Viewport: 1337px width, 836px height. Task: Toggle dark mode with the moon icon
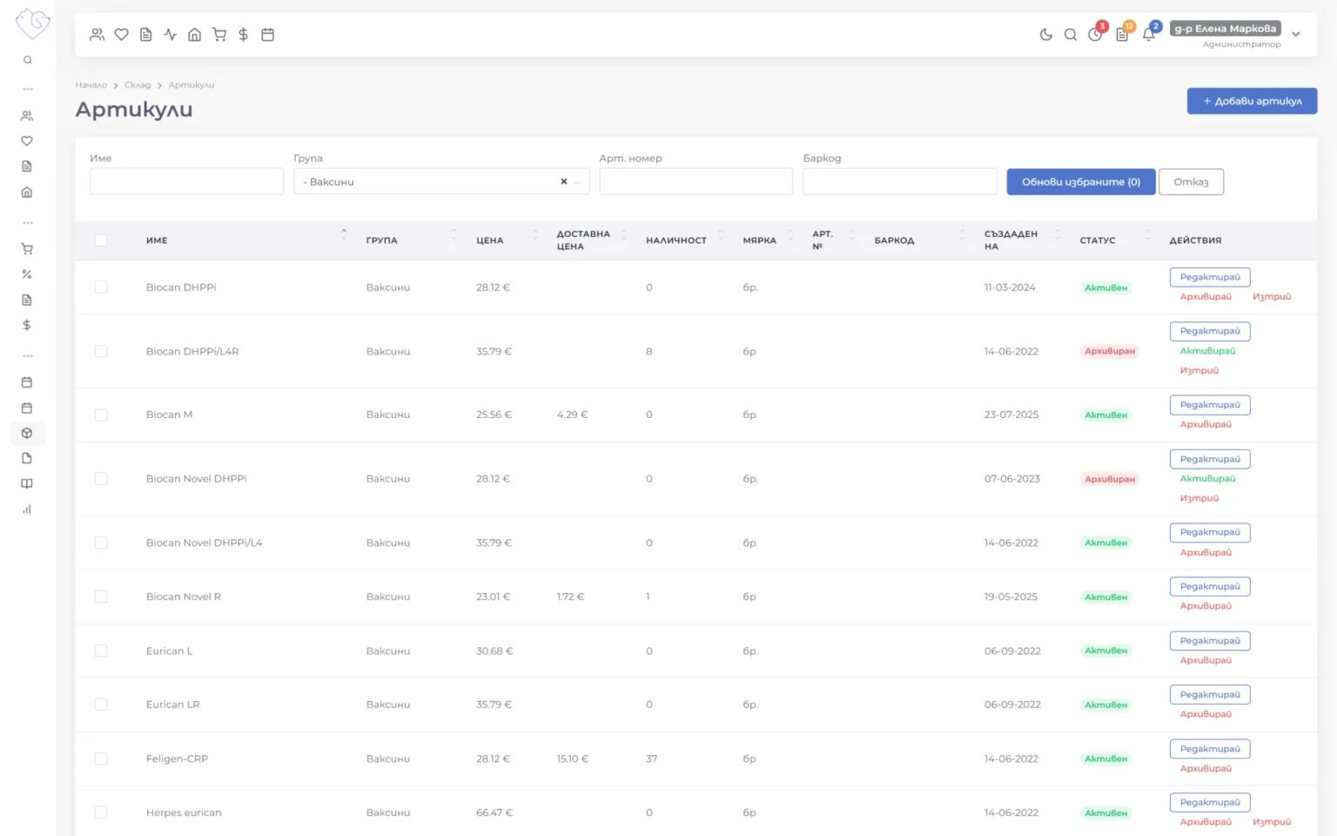1046,35
